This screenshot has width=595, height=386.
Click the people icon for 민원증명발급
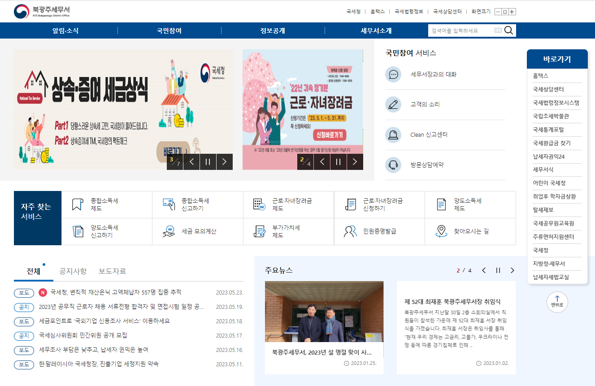click(x=350, y=231)
